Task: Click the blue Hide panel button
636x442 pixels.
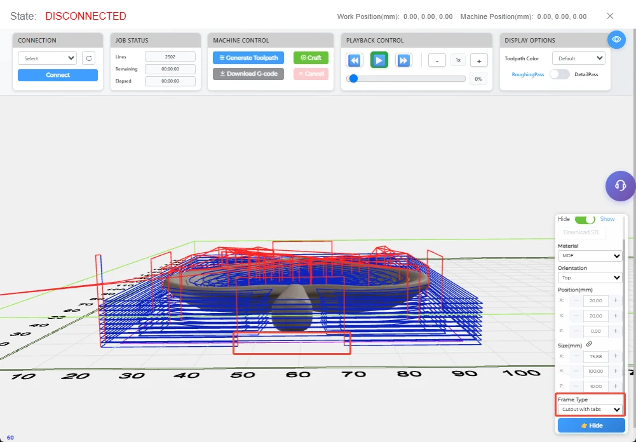Action: coord(592,425)
